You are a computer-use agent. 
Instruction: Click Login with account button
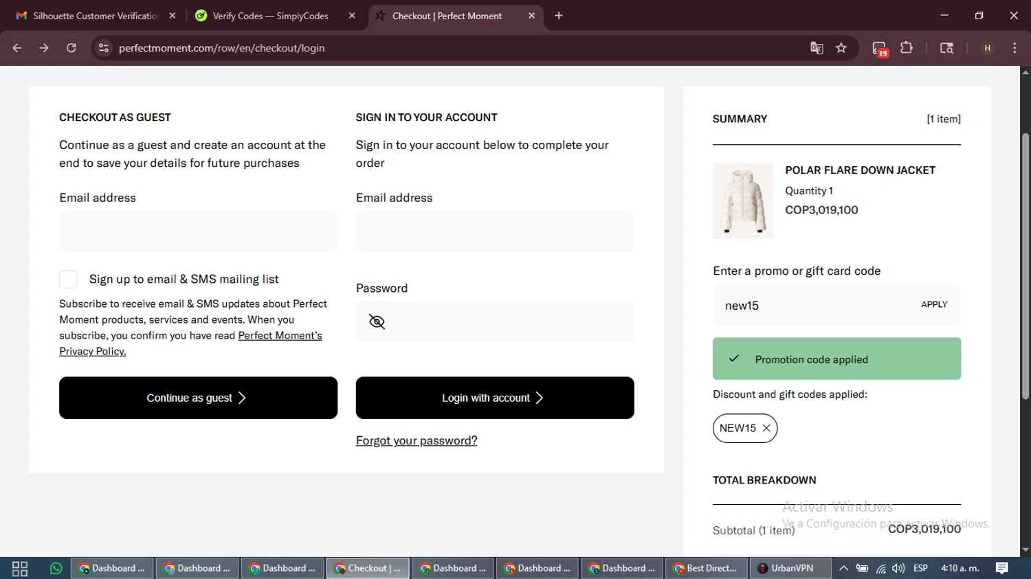coord(495,398)
